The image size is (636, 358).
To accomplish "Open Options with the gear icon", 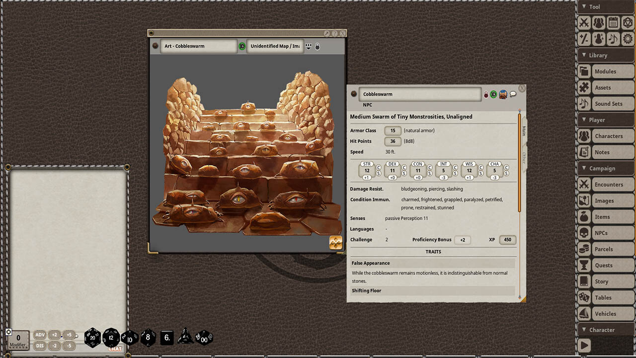I will pos(627,38).
